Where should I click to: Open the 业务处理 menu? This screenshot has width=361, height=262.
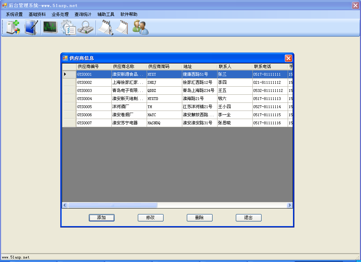(60, 14)
